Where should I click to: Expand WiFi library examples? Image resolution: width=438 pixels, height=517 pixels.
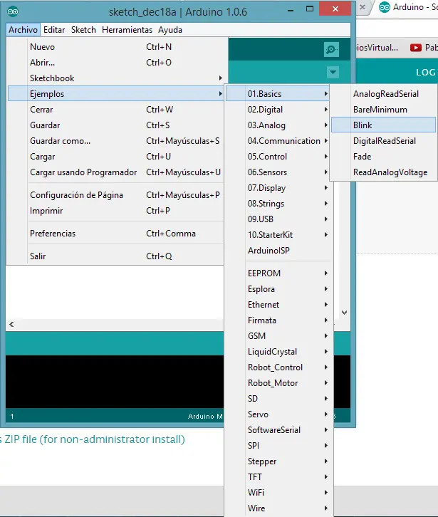coord(278,493)
